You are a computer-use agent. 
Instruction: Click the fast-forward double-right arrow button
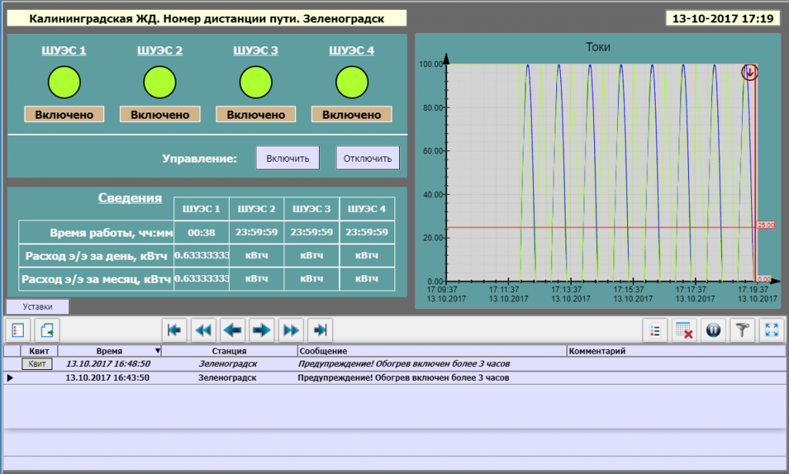pyautogui.click(x=290, y=330)
